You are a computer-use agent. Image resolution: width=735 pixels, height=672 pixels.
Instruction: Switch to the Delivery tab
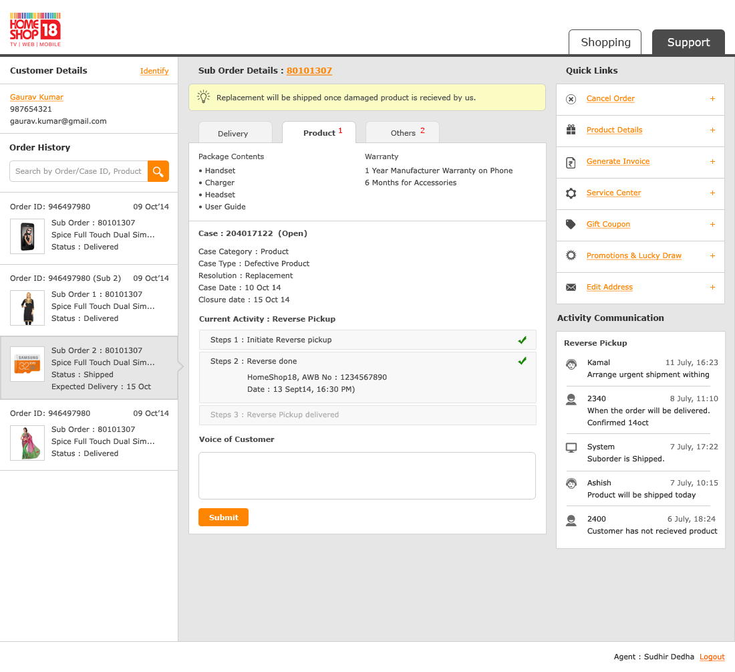233,133
